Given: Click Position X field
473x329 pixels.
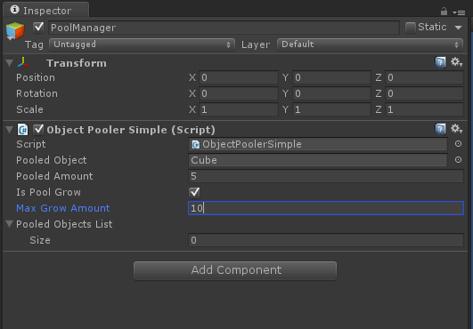Looking at the screenshot, I should 239,77.
